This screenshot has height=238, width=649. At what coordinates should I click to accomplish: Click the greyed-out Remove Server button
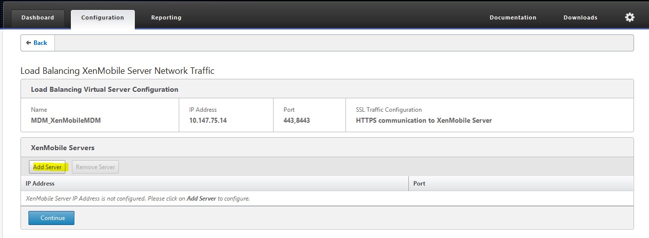pyautogui.click(x=95, y=167)
